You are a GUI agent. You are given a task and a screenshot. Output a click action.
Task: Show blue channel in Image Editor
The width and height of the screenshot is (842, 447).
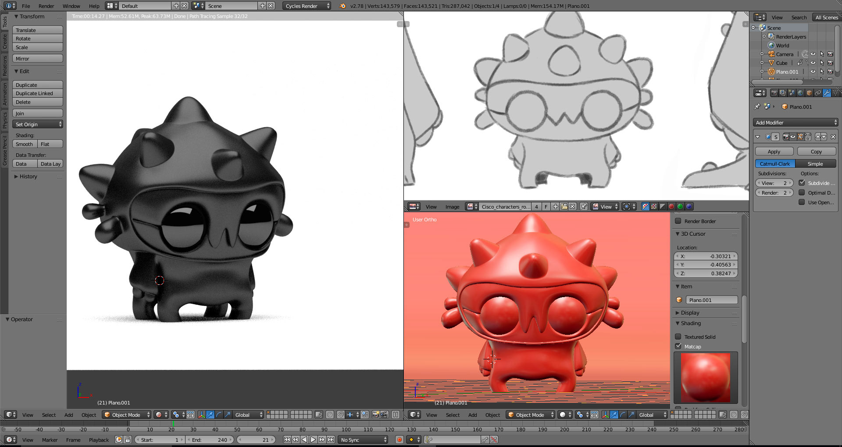coord(689,206)
